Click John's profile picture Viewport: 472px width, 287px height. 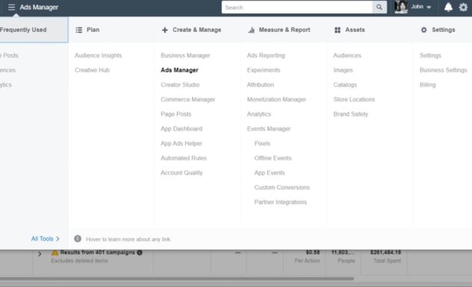pos(401,7)
